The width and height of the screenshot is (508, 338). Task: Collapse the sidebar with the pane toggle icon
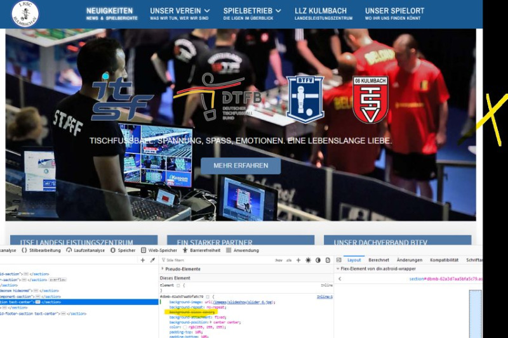339,260
